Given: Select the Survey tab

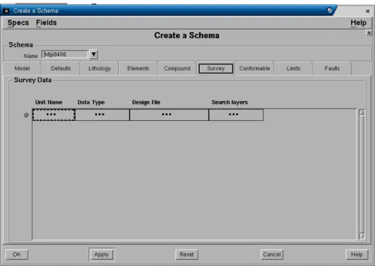Looking at the screenshot, I should 216,69.
